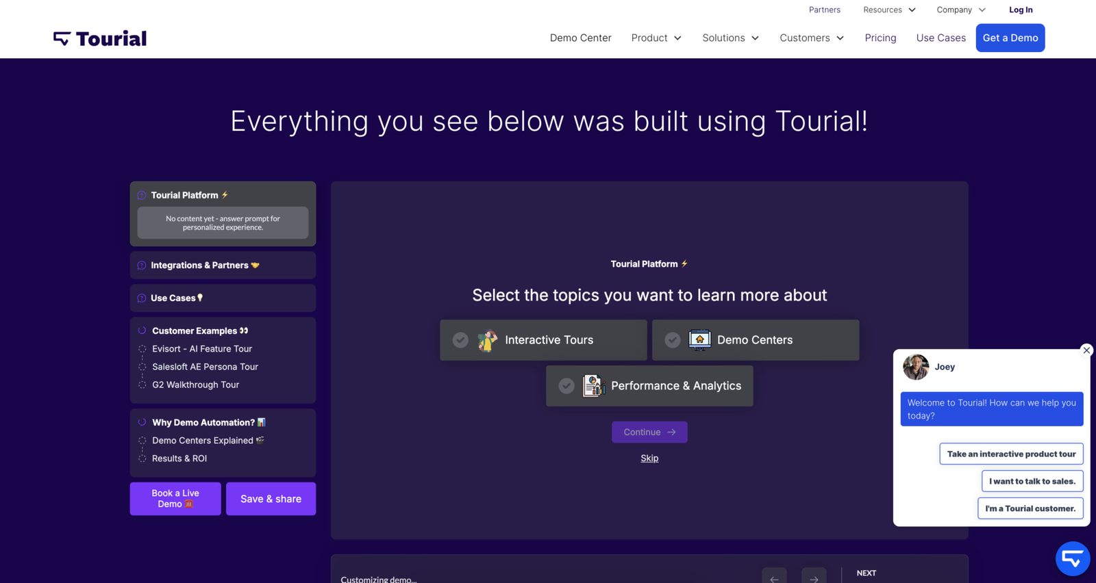Click the handshake icon next to Integrations & Partners
The image size is (1096, 583).
(x=256, y=265)
